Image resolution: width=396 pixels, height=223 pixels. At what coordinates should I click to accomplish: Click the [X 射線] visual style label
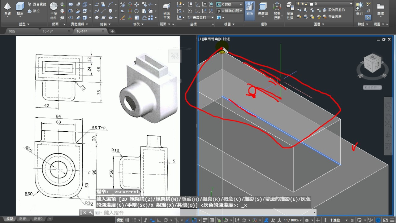click(224, 39)
